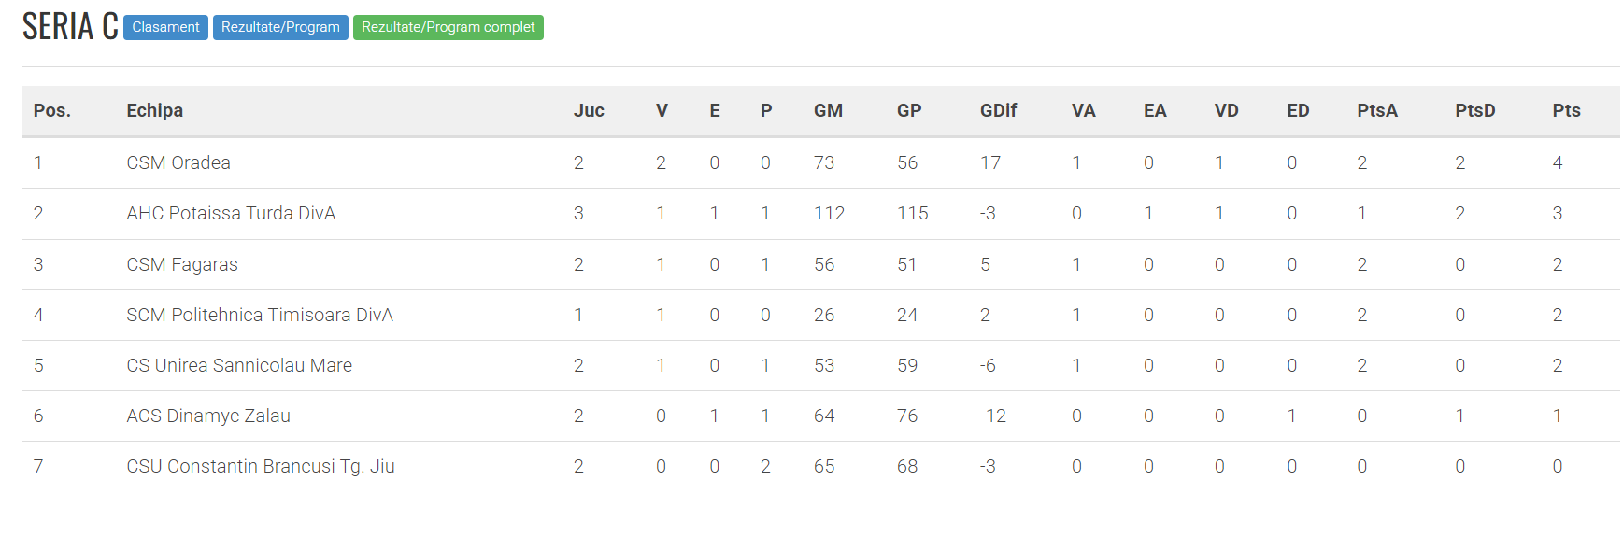Click CS Unirea Sannicolau Mare team
The width and height of the screenshot is (1623, 536).
(x=239, y=365)
